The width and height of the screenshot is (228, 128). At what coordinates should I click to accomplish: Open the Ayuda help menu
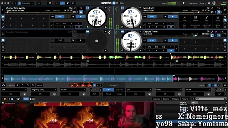click(203, 3)
